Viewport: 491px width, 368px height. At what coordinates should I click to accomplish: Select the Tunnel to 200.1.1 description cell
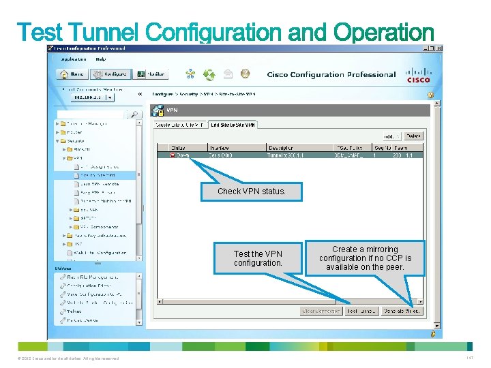point(299,155)
